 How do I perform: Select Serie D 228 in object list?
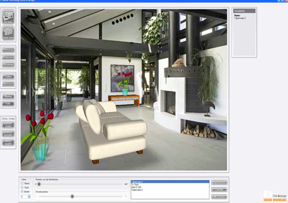[170, 187]
